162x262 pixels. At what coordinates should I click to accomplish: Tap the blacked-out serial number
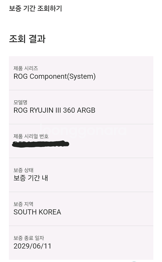click(x=41, y=144)
